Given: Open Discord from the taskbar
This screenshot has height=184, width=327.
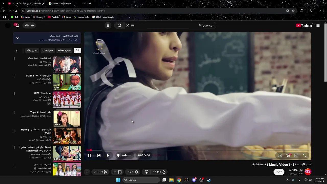Looking at the screenshot, I should pos(194,180).
